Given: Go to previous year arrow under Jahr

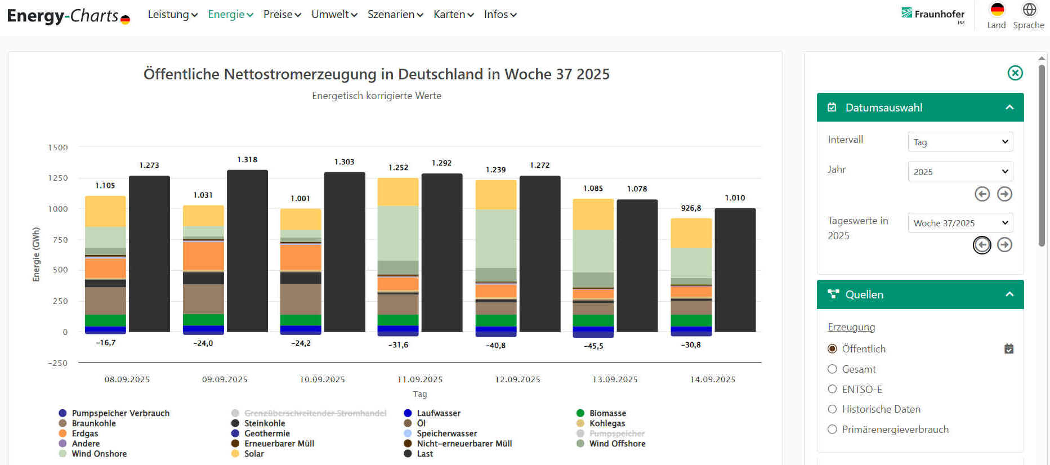Looking at the screenshot, I should coord(982,194).
